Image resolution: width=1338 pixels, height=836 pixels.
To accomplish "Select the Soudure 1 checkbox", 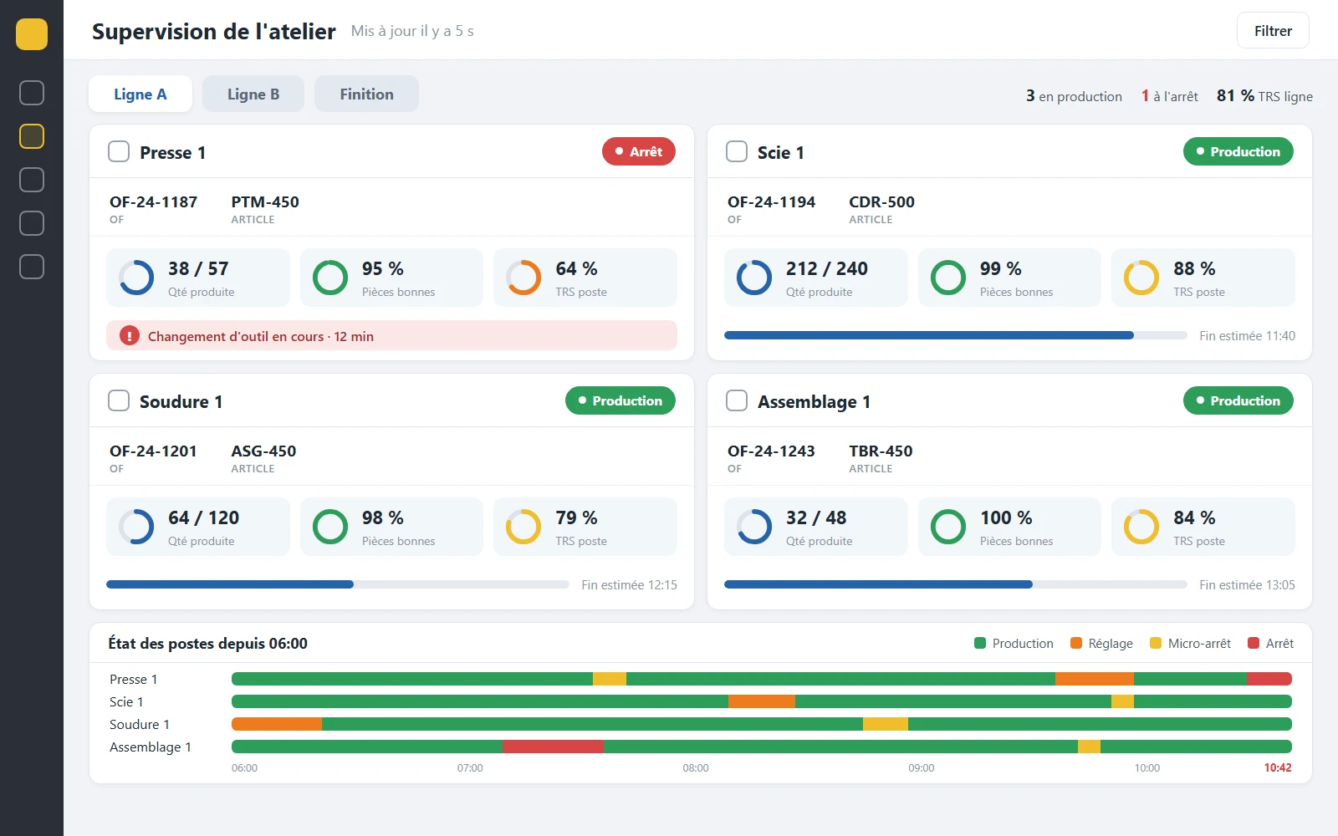I will point(119,400).
